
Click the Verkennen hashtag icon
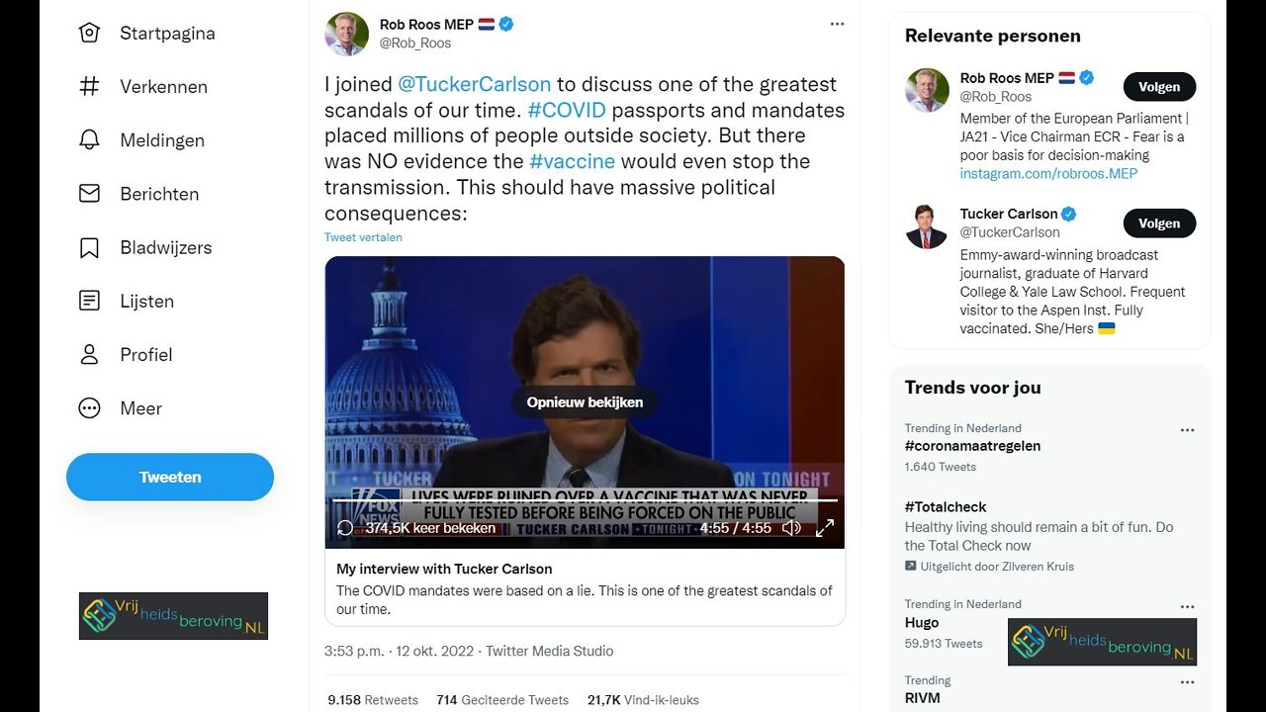coord(89,87)
